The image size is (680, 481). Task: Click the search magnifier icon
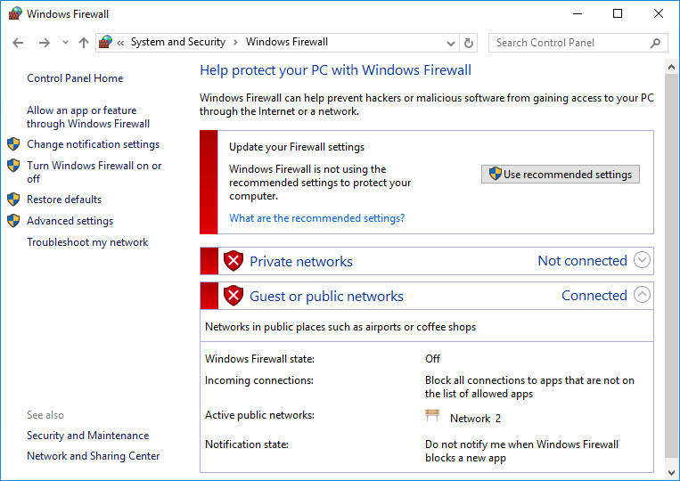click(x=655, y=43)
